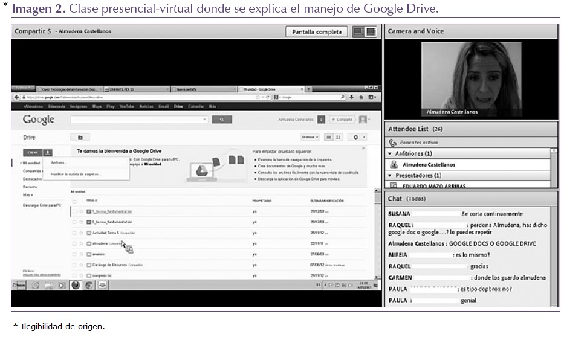Switch Drive to list view
The height and width of the screenshot is (337, 564).
click(x=329, y=137)
